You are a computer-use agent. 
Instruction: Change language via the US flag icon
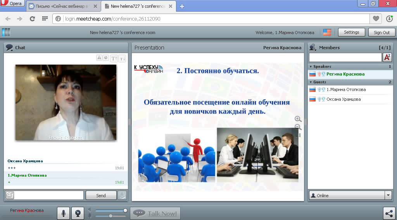pos(327,33)
